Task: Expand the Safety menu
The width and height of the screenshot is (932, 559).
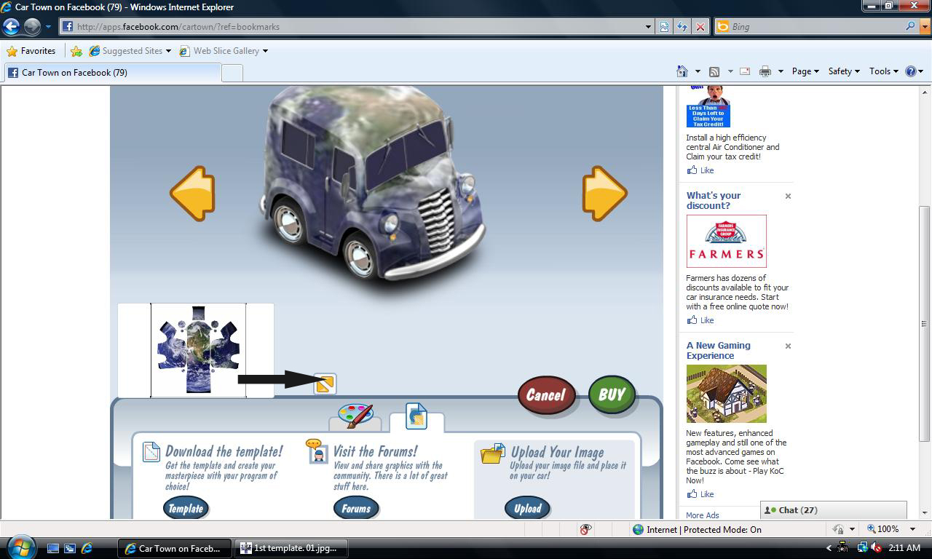Action: coord(843,71)
